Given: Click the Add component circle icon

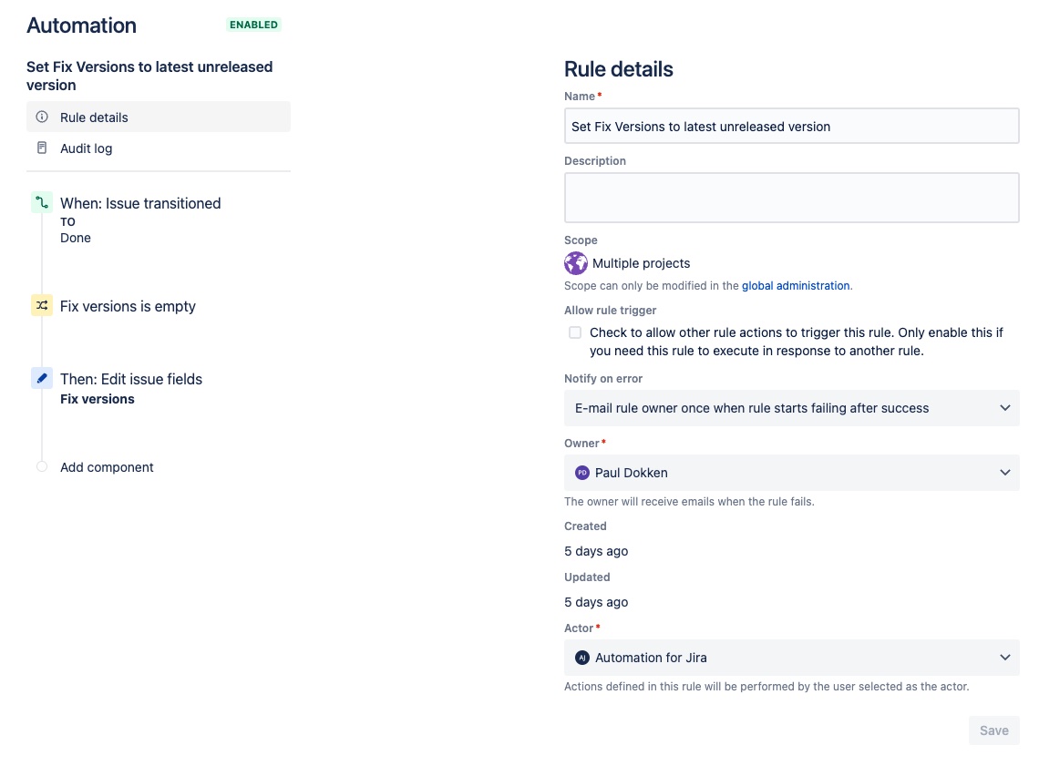Looking at the screenshot, I should pyautogui.click(x=41, y=466).
